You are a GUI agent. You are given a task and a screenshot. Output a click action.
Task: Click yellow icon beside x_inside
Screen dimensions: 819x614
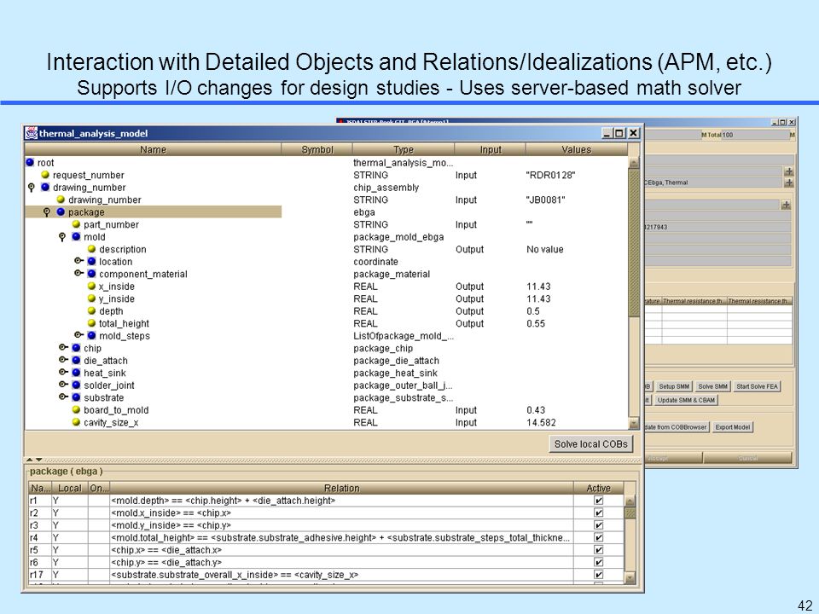point(92,287)
